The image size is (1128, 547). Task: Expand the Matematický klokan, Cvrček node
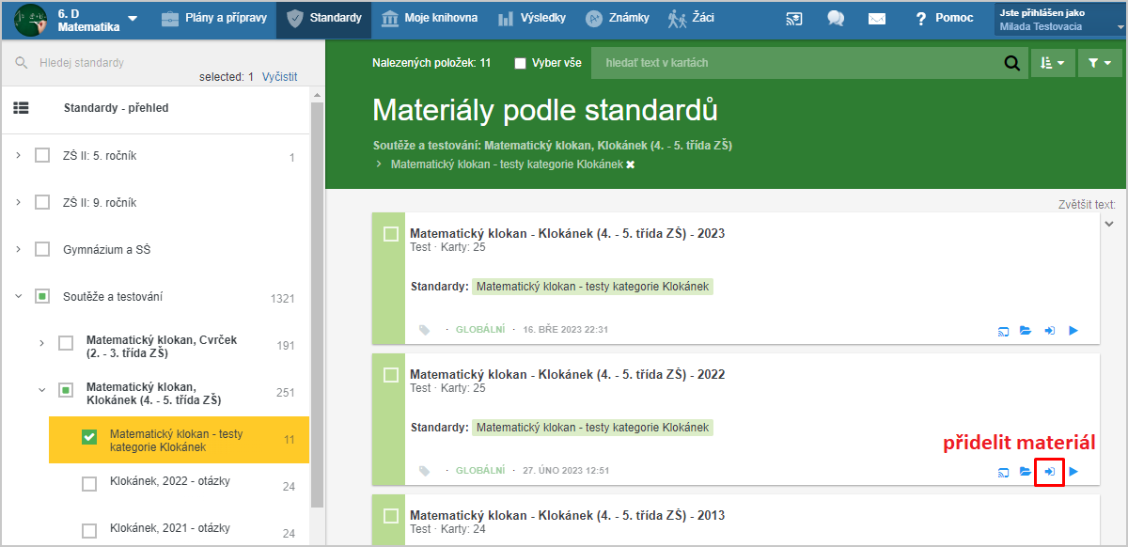point(41,343)
